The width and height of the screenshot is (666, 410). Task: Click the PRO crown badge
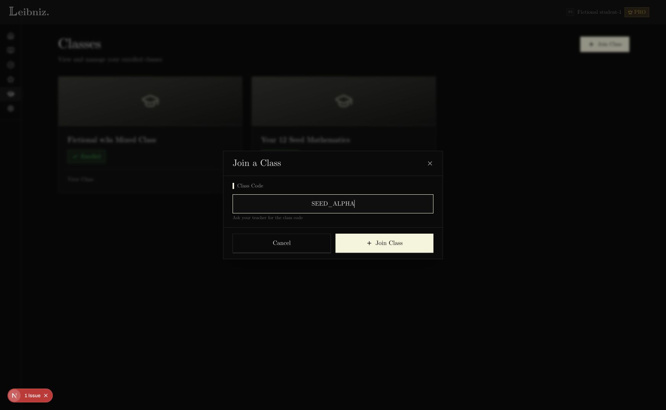tap(637, 12)
